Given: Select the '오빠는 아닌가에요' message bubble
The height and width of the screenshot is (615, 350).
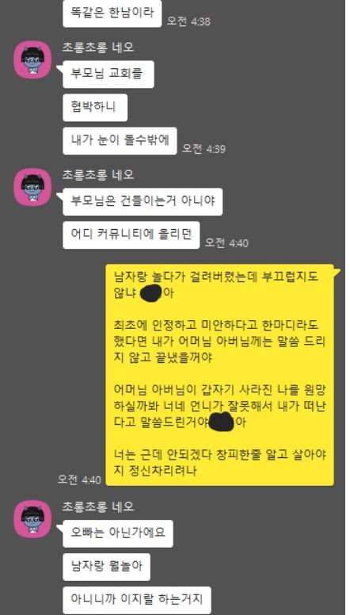Looking at the screenshot, I should 116,533.
